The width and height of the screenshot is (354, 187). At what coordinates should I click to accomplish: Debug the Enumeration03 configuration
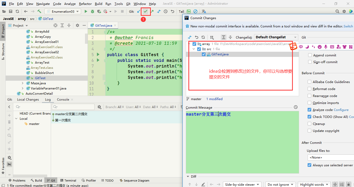[x=93, y=11]
